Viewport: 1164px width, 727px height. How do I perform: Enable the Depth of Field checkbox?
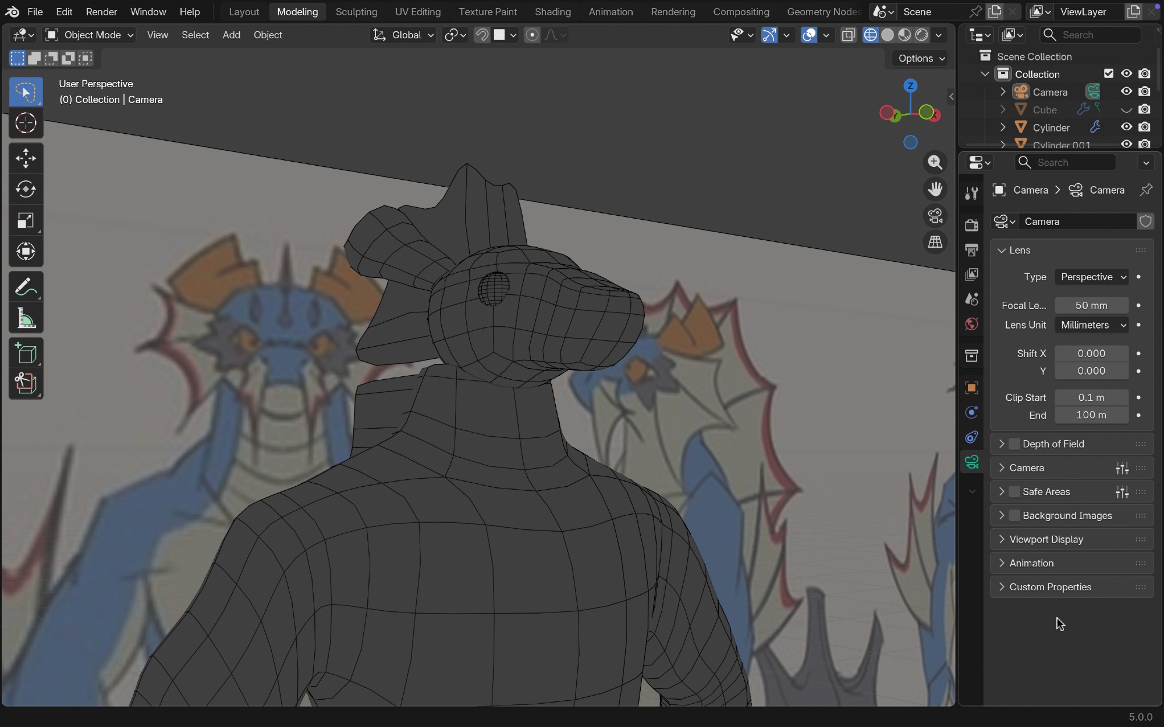click(1014, 444)
